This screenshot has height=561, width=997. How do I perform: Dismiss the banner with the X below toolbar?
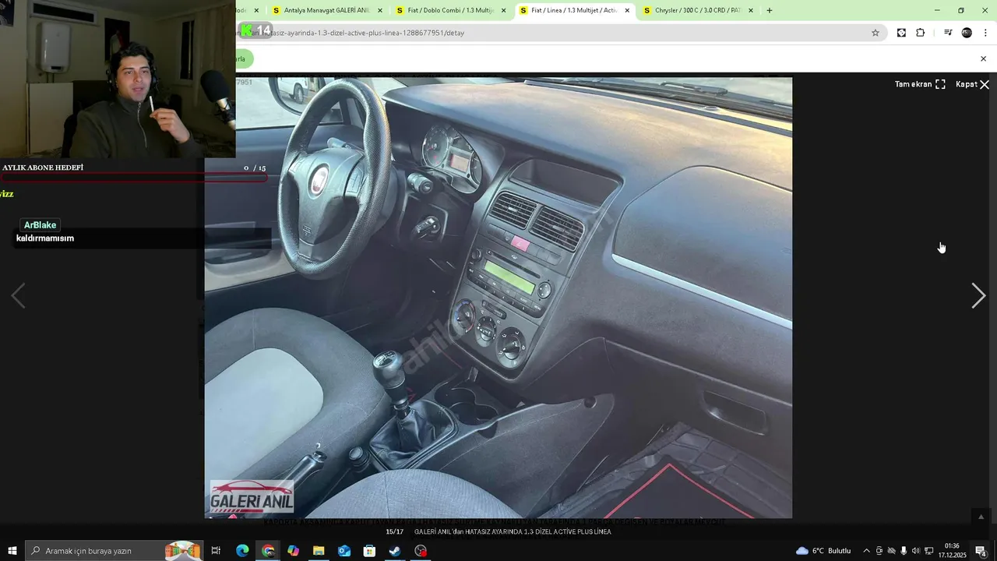click(983, 58)
